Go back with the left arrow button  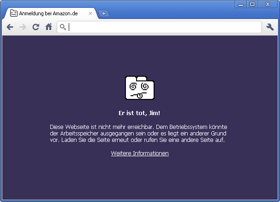pos(10,27)
